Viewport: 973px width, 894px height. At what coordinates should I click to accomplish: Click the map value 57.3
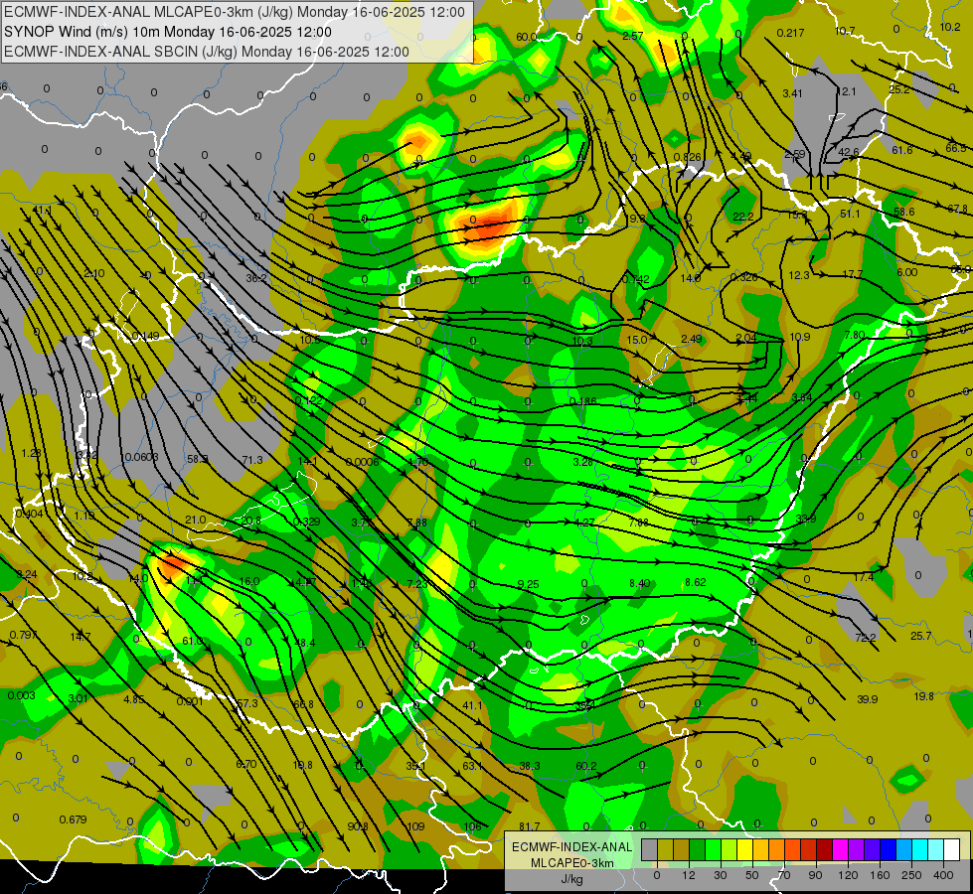[246, 703]
